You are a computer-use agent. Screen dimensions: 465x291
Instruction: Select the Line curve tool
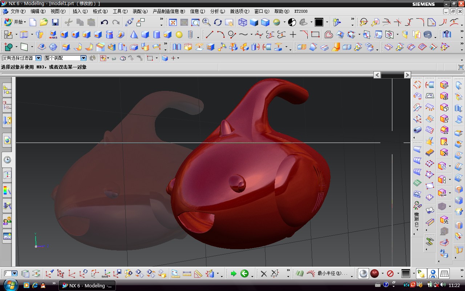[210, 35]
